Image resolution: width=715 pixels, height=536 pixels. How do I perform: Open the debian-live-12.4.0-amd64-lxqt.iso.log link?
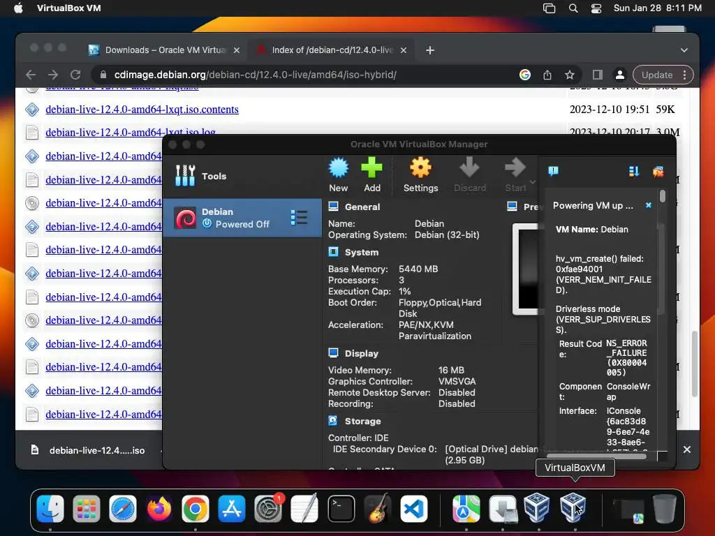[131, 132]
